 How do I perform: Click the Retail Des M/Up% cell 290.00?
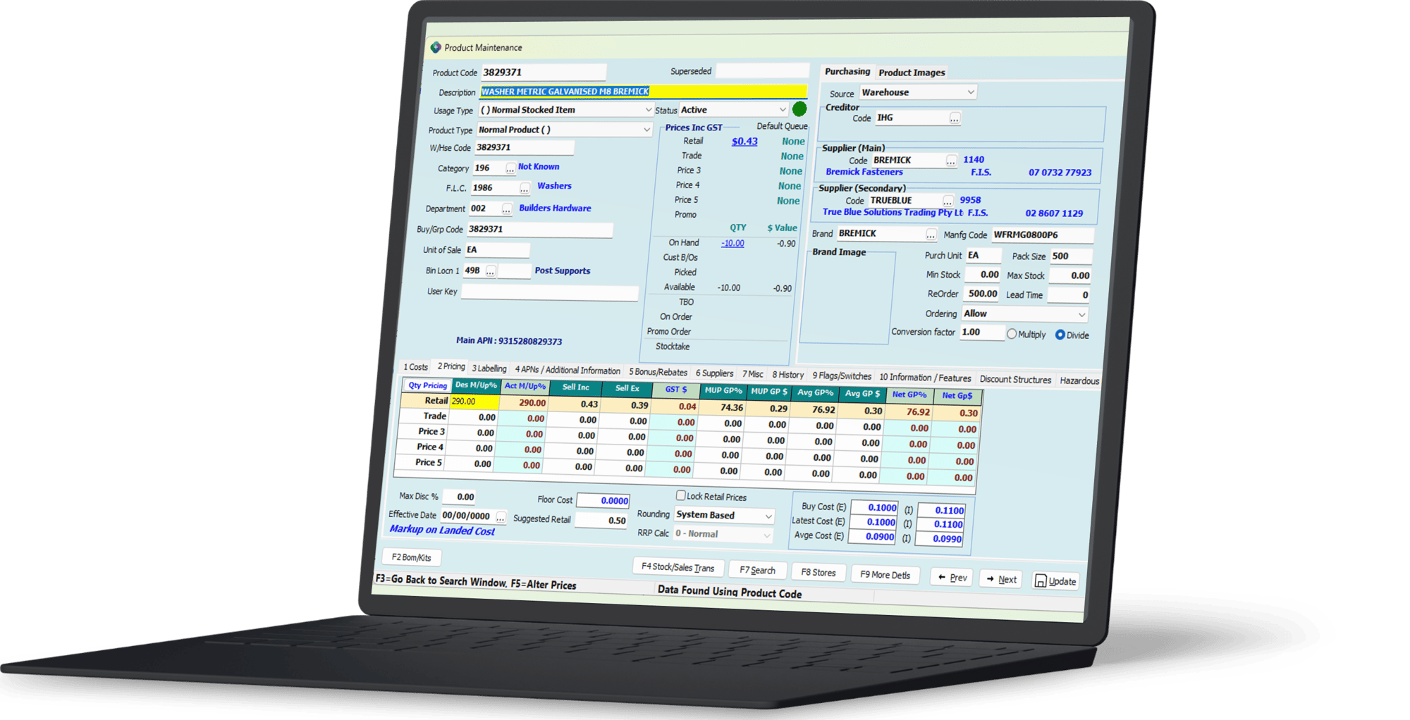(474, 402)
